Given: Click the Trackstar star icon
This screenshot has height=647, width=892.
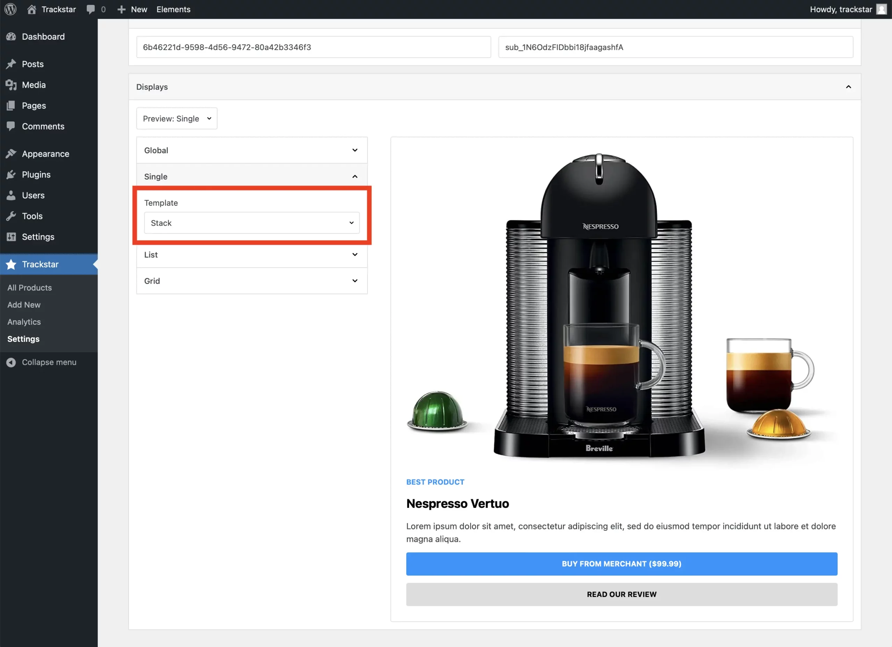Looking at the screenshot, I should [11, 265].
